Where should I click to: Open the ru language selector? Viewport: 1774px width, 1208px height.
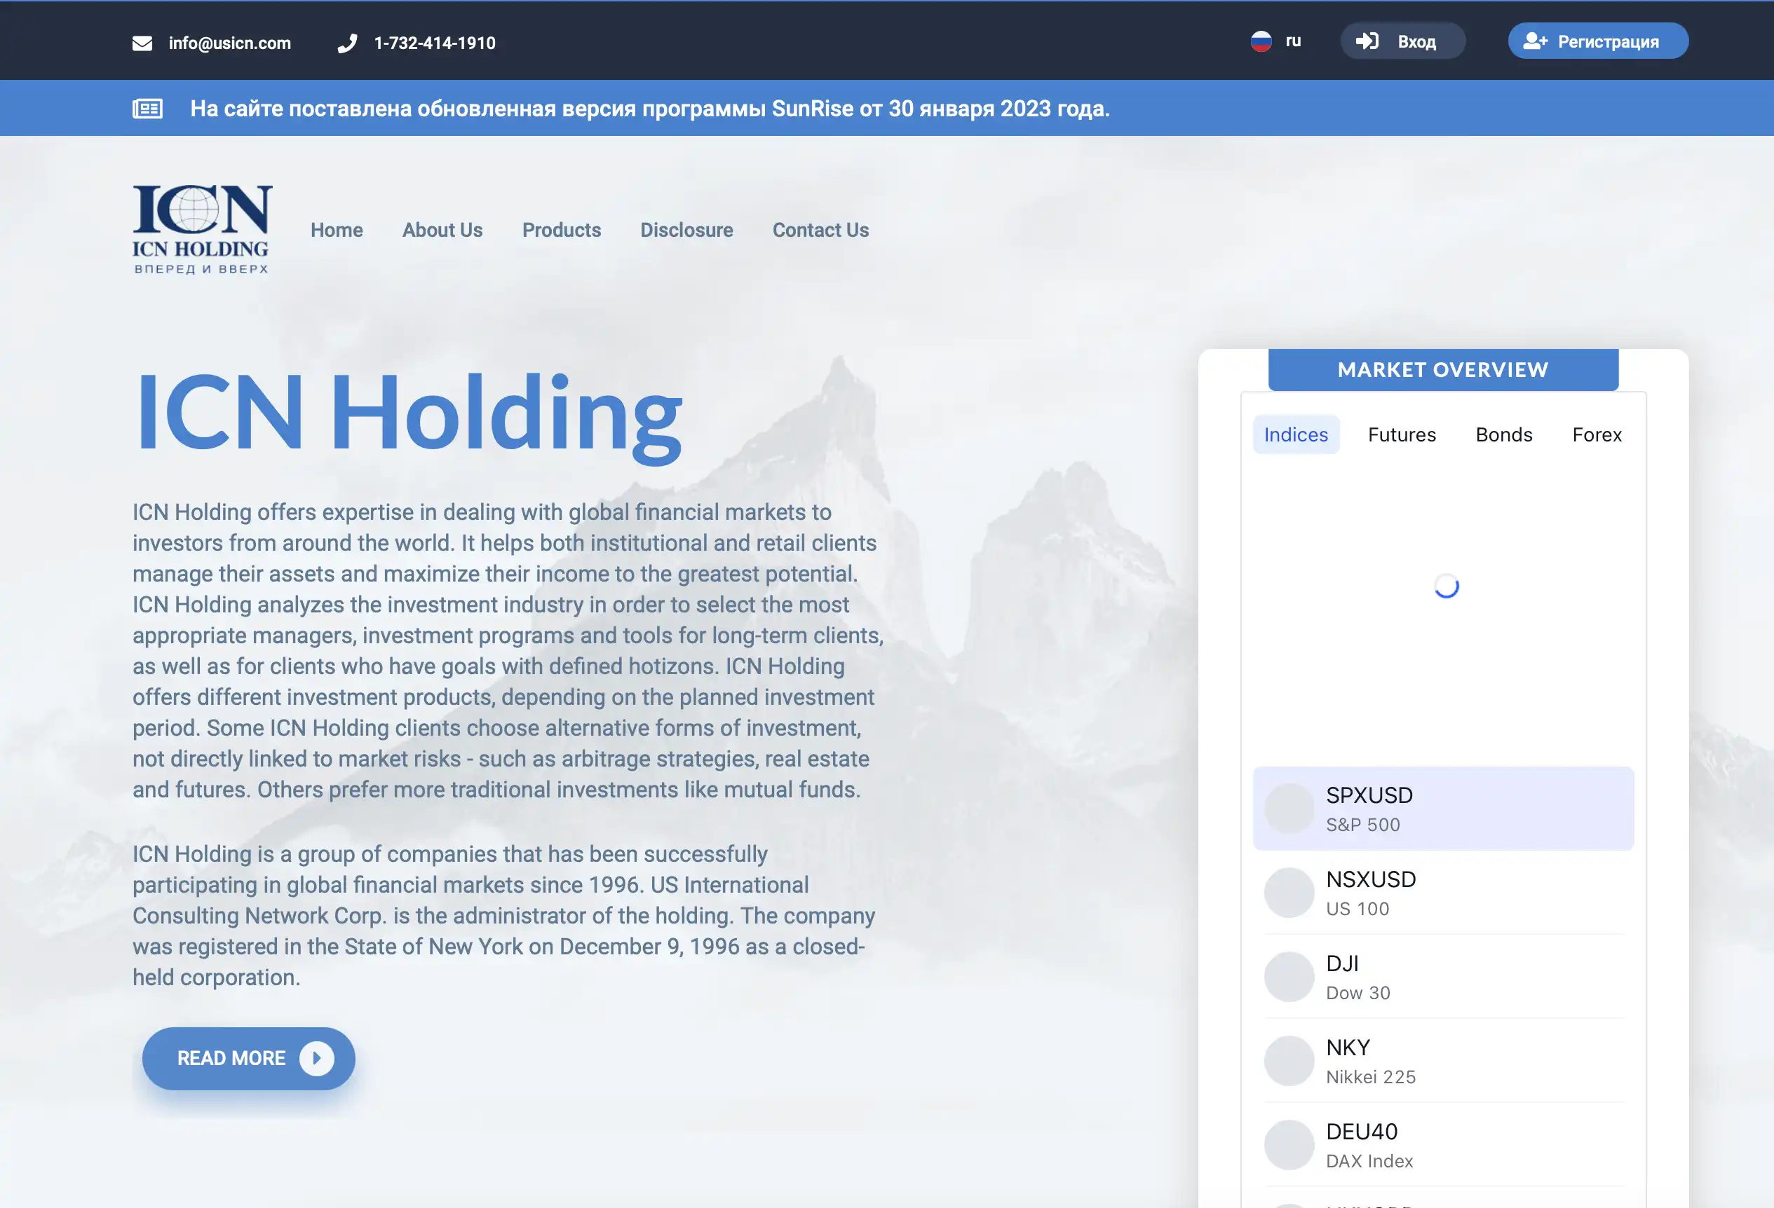click(1276, 41)
